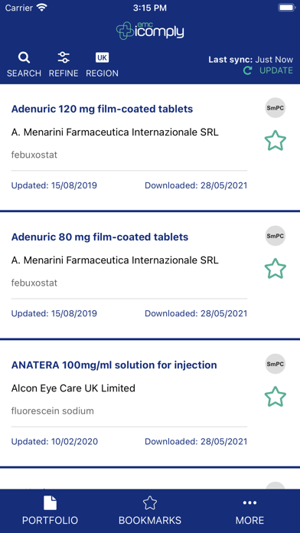Open the Refine filter sliders icon

64,57
